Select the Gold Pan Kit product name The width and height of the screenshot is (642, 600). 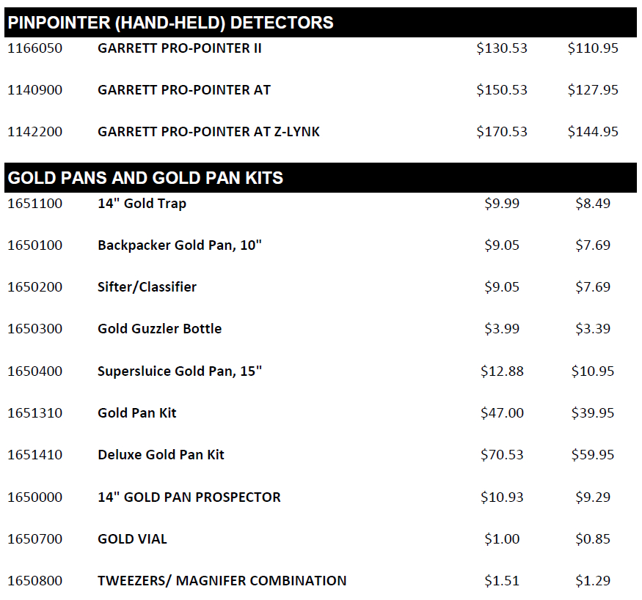(136, 412)
